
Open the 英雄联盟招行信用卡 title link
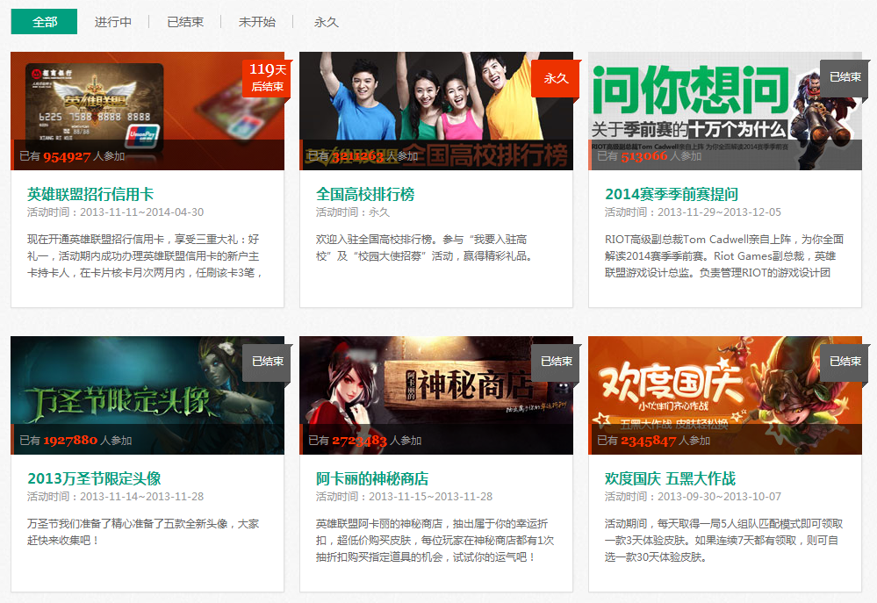click(x=90, y=194)
